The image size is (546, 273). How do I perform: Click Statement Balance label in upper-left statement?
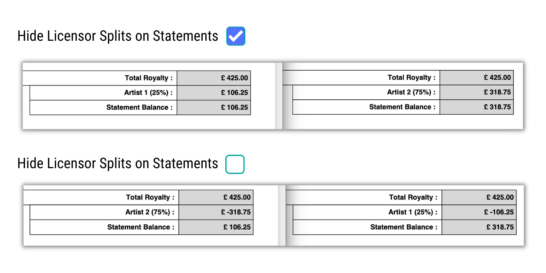click(x=139, y=107)
